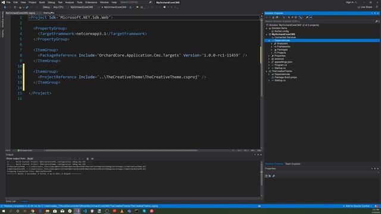Click the Undo toolbar icon
381x214 pixels.
coord(32,7)
